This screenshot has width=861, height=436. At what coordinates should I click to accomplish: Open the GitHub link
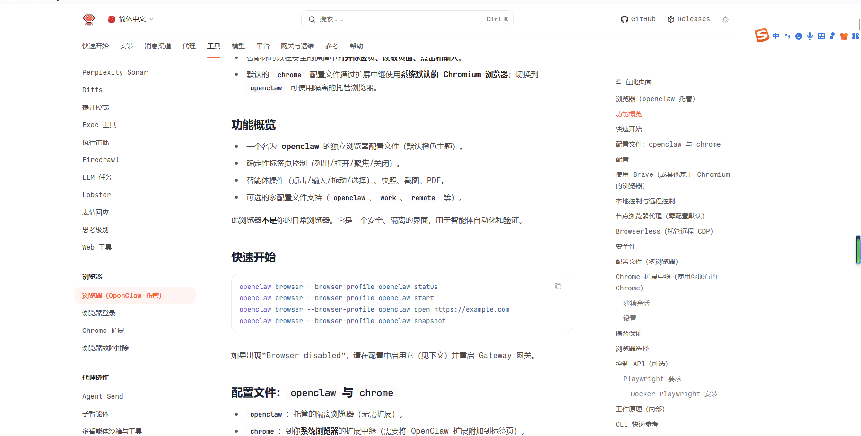tap(638, 19)
